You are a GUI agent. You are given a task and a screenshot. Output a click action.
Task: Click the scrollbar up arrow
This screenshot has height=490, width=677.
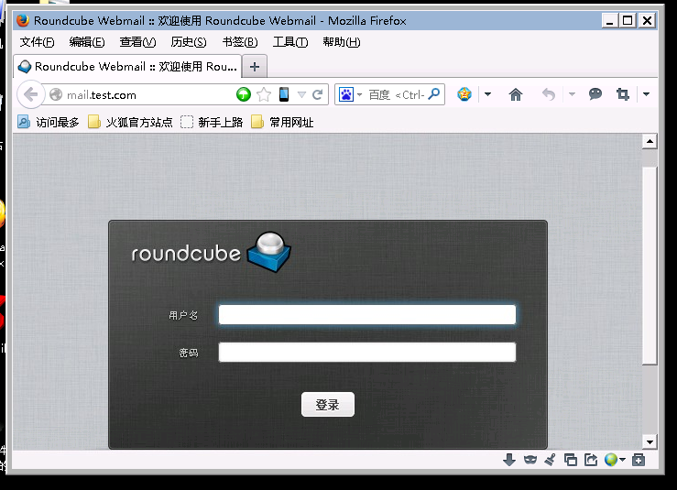click(x=650, y=141)
